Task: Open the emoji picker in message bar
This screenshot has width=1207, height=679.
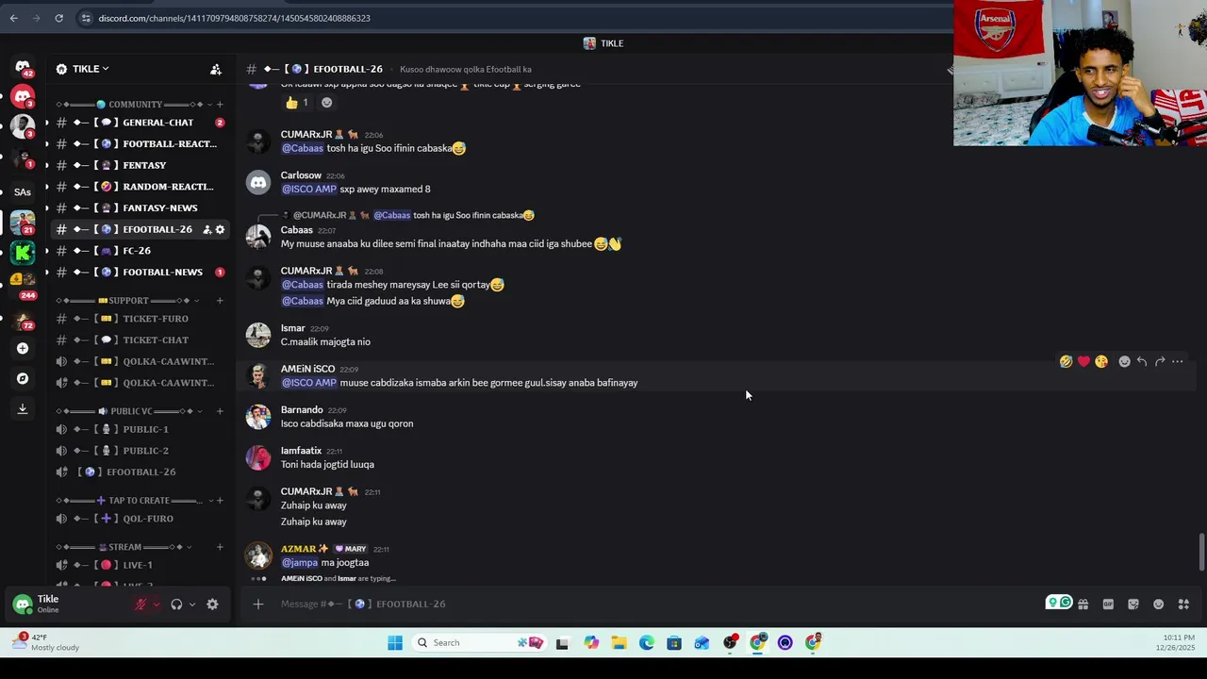Action: pos(1159,604)
